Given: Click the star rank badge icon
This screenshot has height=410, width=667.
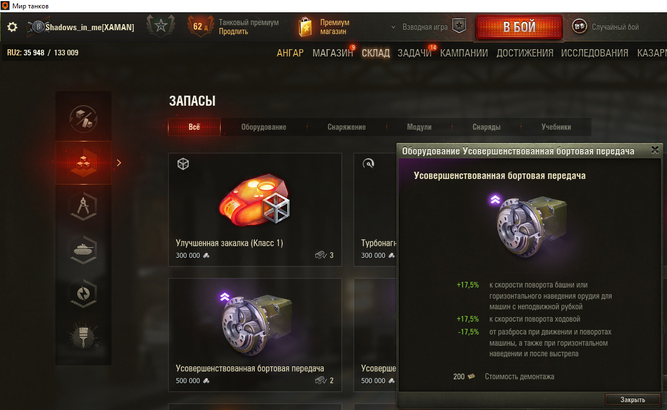Looking at the screenshot, I should coord(161,26).
